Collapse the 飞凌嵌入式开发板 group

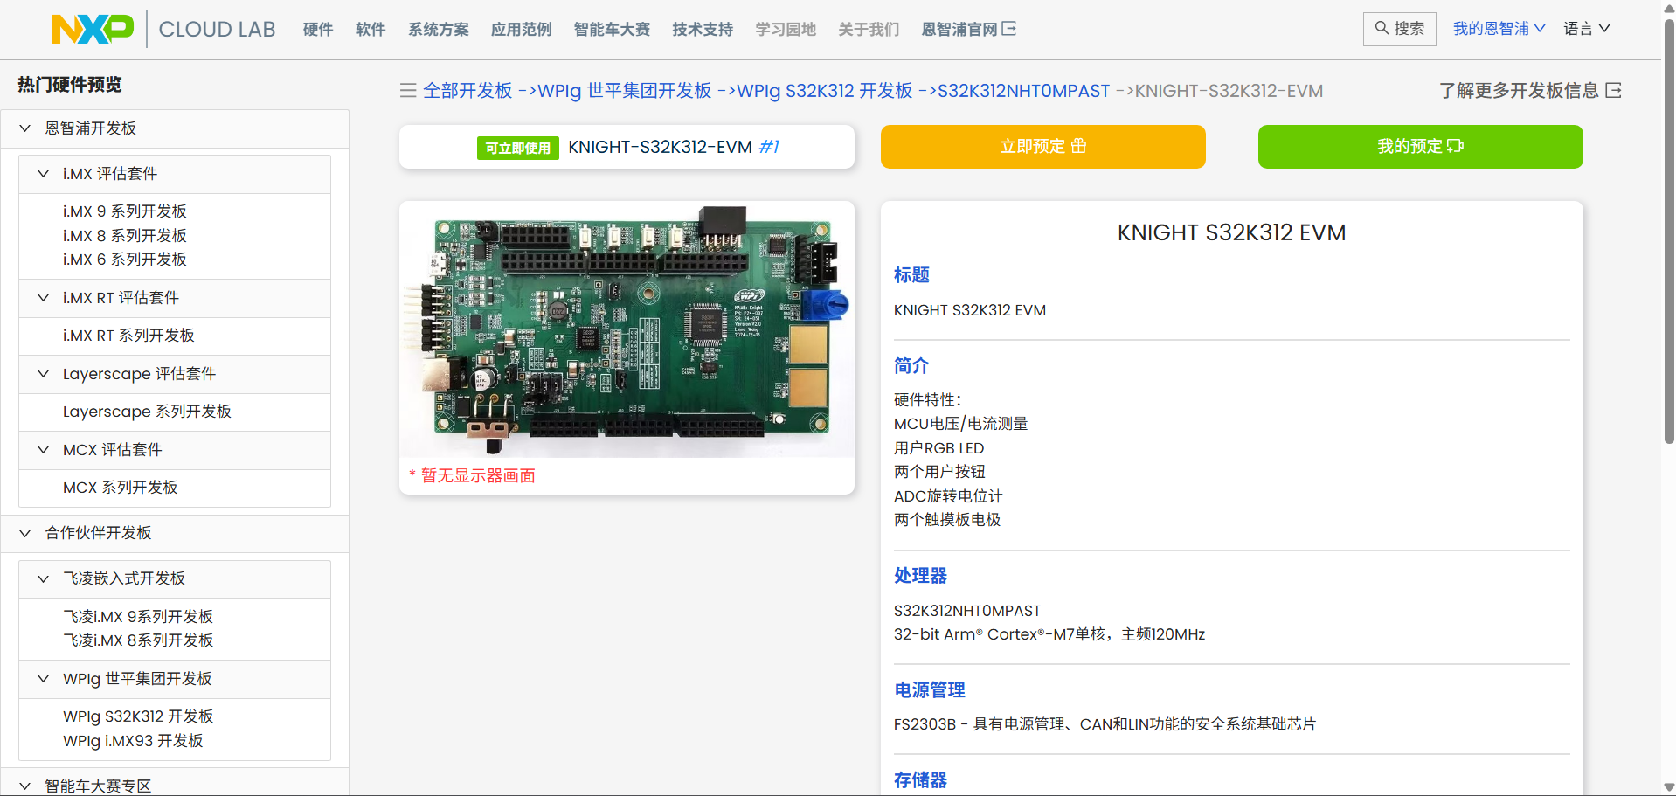point(43,578)
